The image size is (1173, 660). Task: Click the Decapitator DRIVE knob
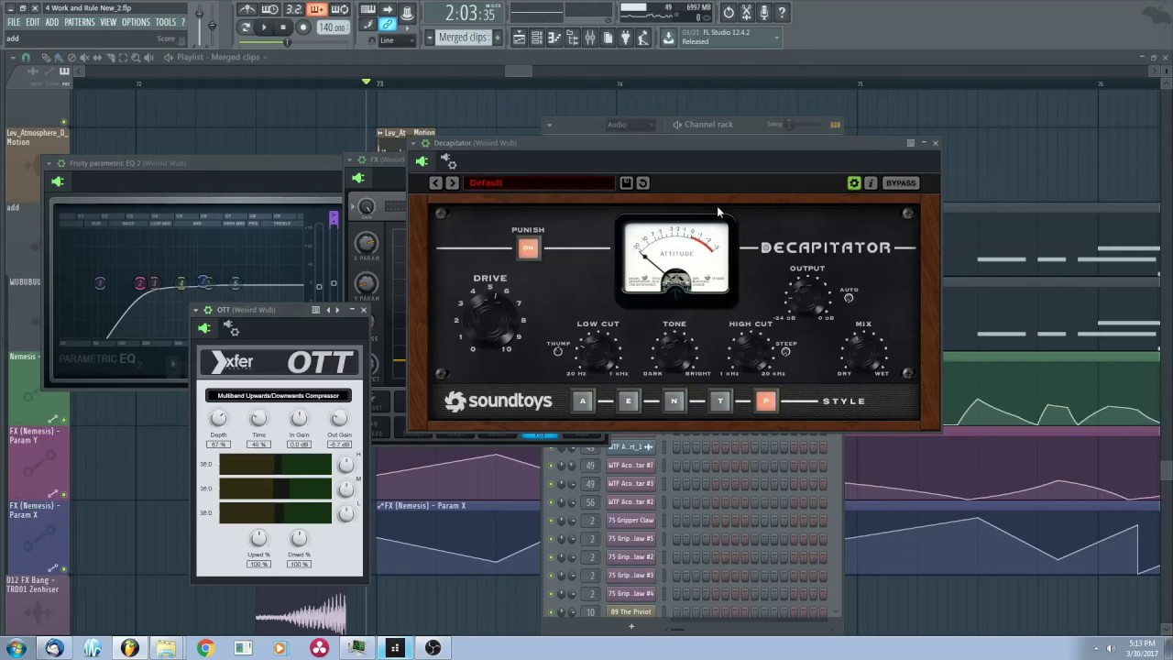point(489,319)
